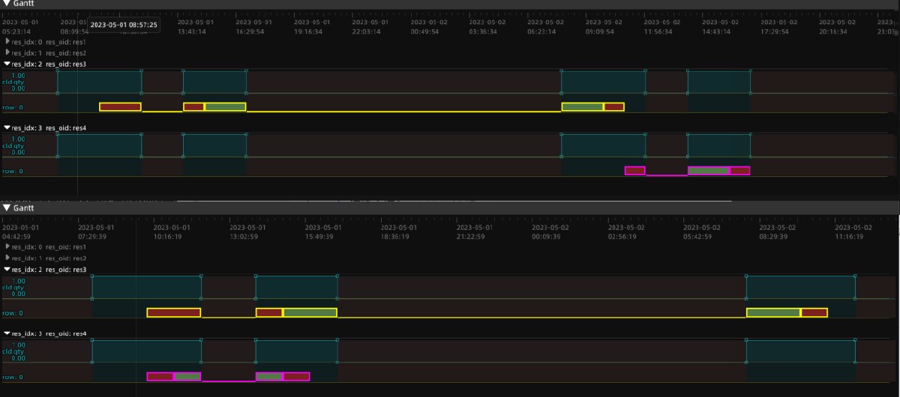Click lower timeline label 08:29:39
This screenshot has height=397, width=900.
tap(774, 236)
